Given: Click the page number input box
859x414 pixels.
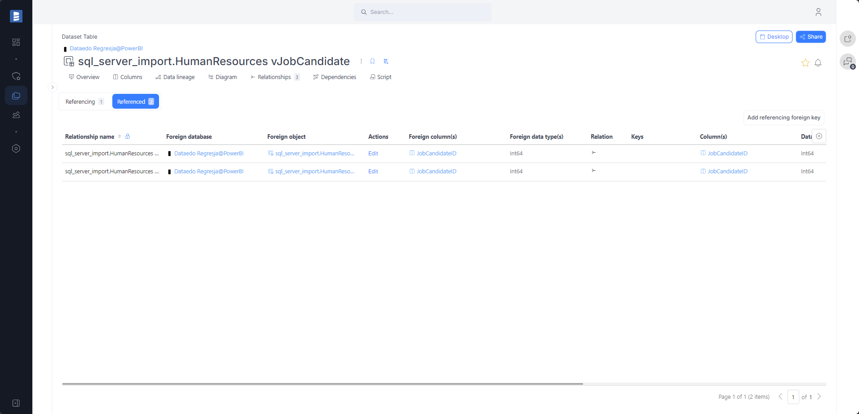Looking at the screenshot, I should 793,397.
